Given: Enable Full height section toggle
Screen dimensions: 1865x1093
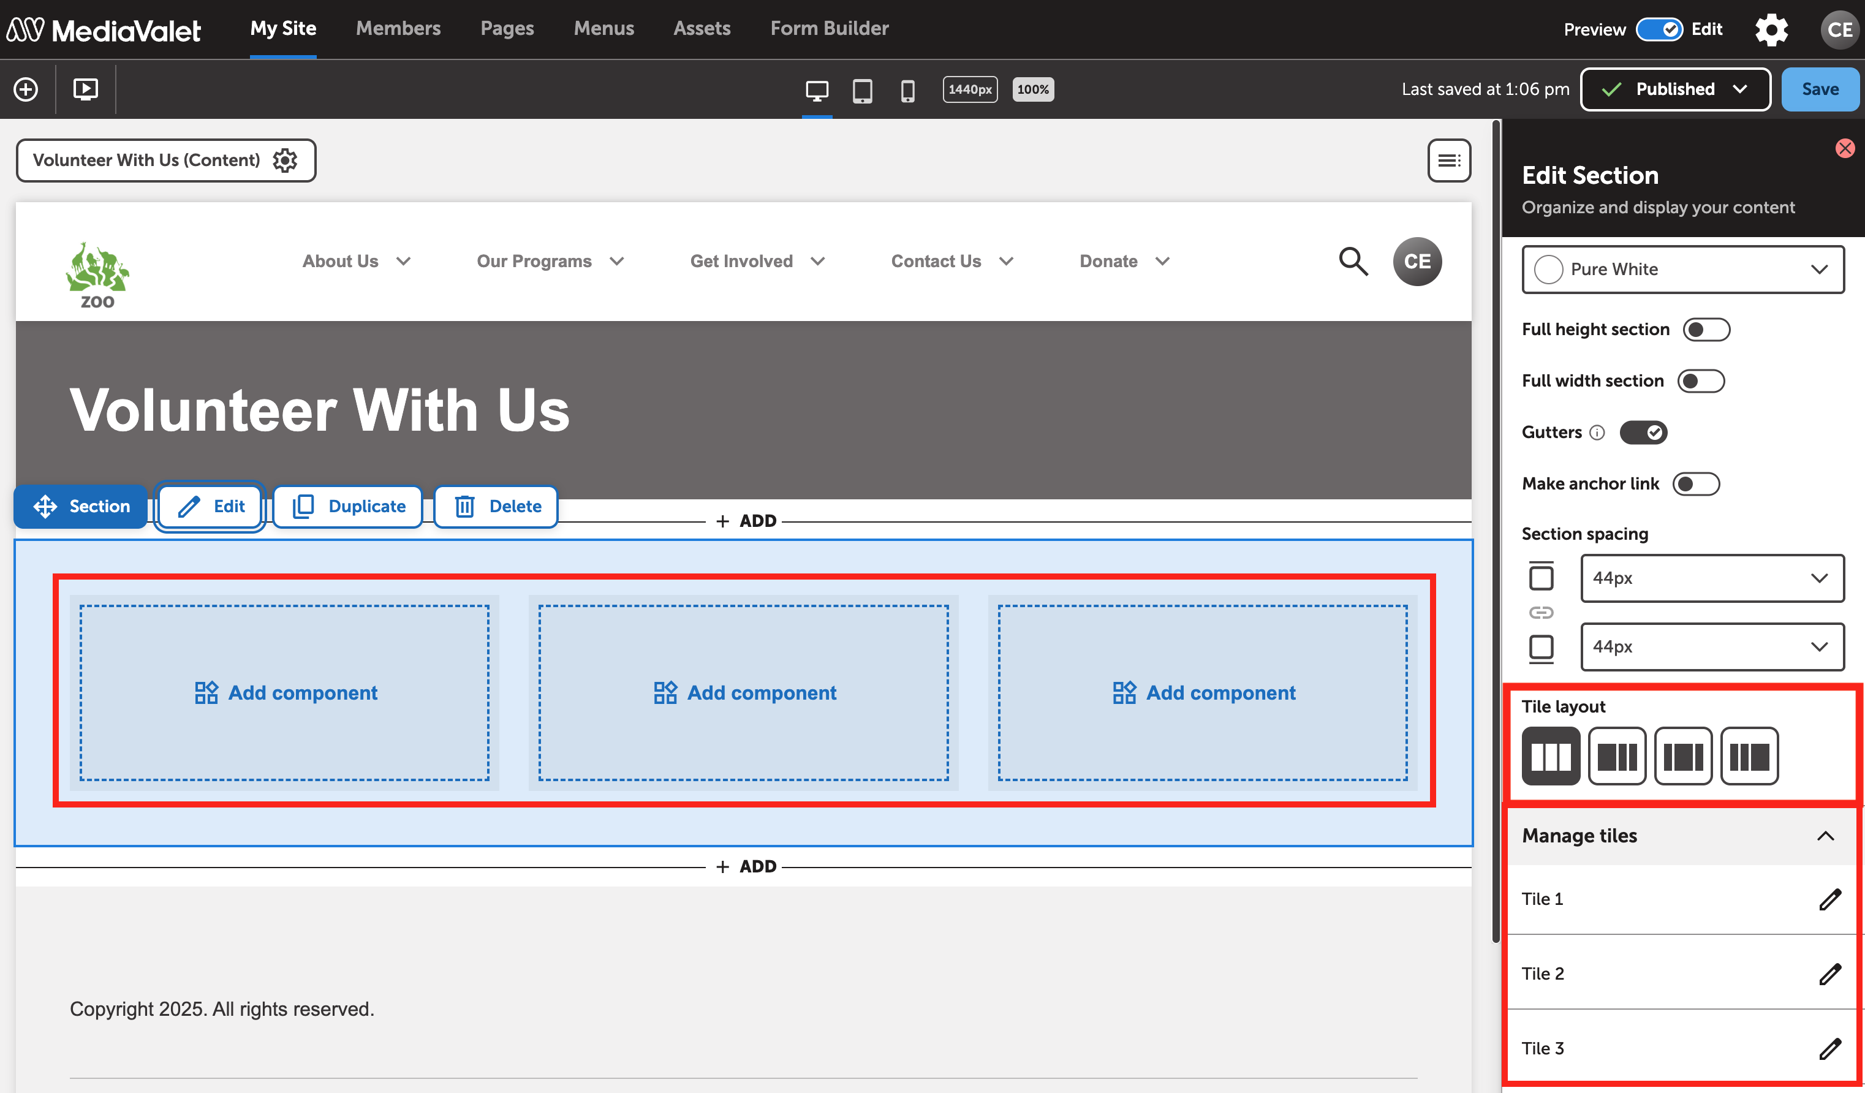Looking at the screenshot, I should [x=1706, y=329].
